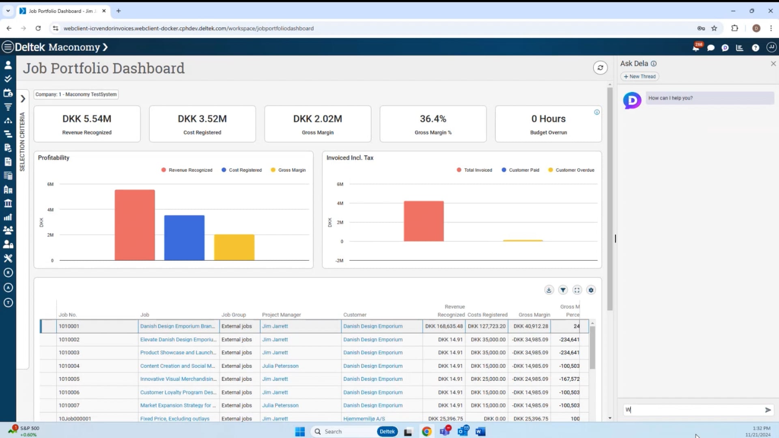The height and width of the screenshot is (438, 779).
Task: Expand the job table to fullscreen
Action: pos(577,290)
